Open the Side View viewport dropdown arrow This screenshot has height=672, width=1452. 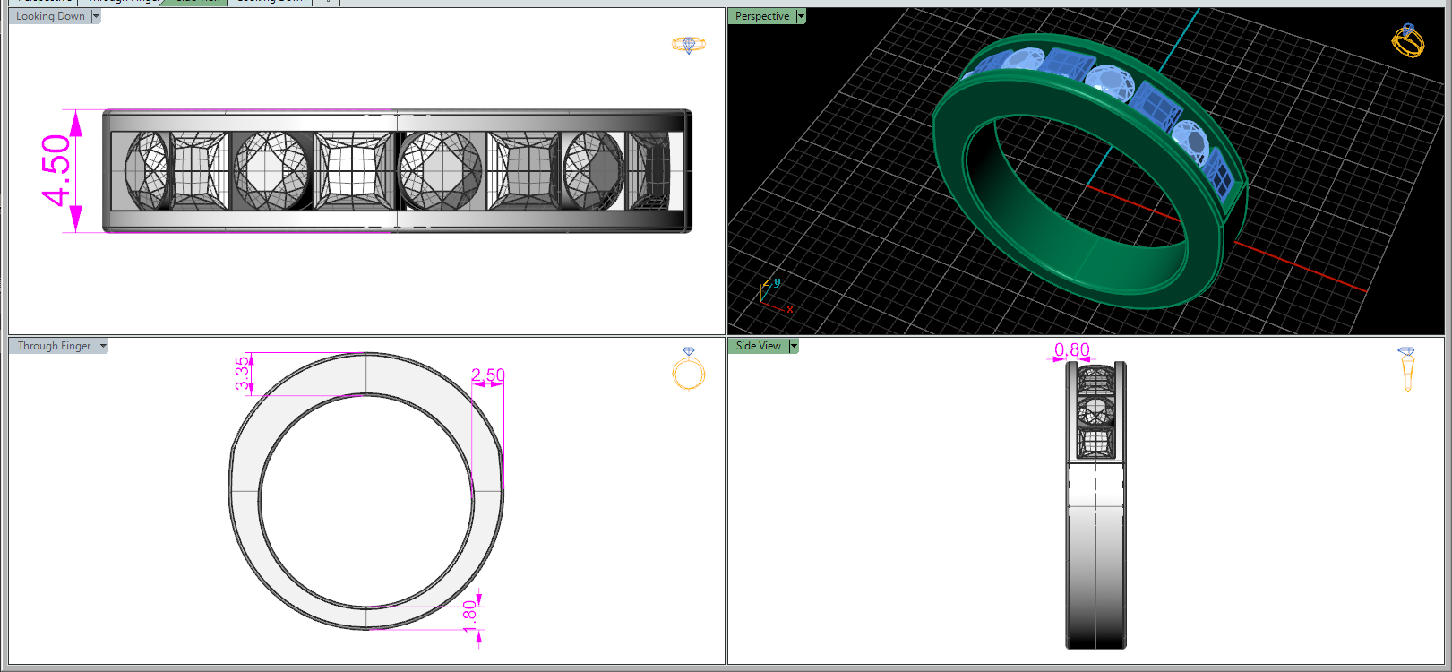[x=794, y=346]
